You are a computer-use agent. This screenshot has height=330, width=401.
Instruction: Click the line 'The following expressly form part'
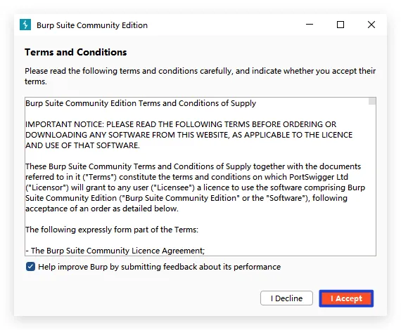[x=112, y=230]
